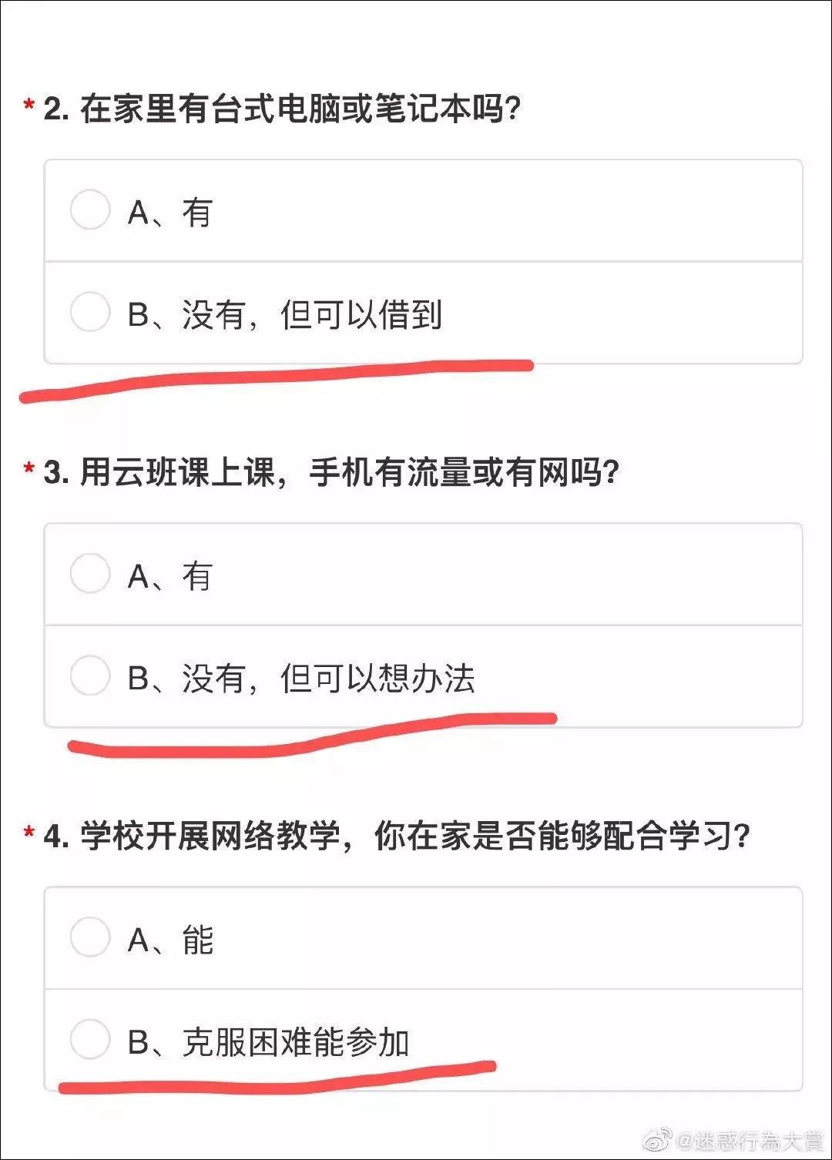This screenshot has height=1160, width=832.
Task: Select radio circle for question 2 option A
Action: coord(90,210)
